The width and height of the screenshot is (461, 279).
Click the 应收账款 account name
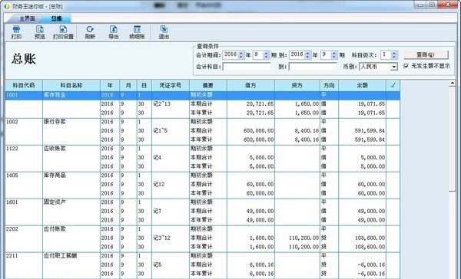55,149
